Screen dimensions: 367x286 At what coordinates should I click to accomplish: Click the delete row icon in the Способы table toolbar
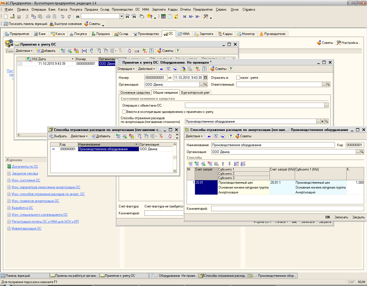point(210,164)
